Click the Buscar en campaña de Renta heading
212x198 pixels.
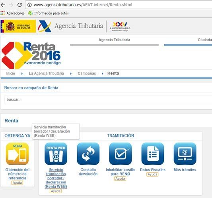[x=31, y=88]
